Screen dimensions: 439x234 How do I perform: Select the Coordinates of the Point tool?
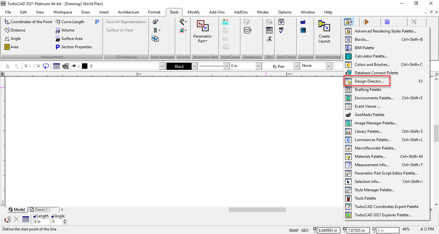tap(28, 22)
